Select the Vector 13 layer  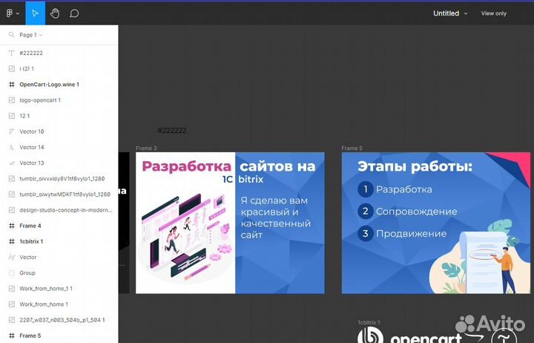(59, 163)
